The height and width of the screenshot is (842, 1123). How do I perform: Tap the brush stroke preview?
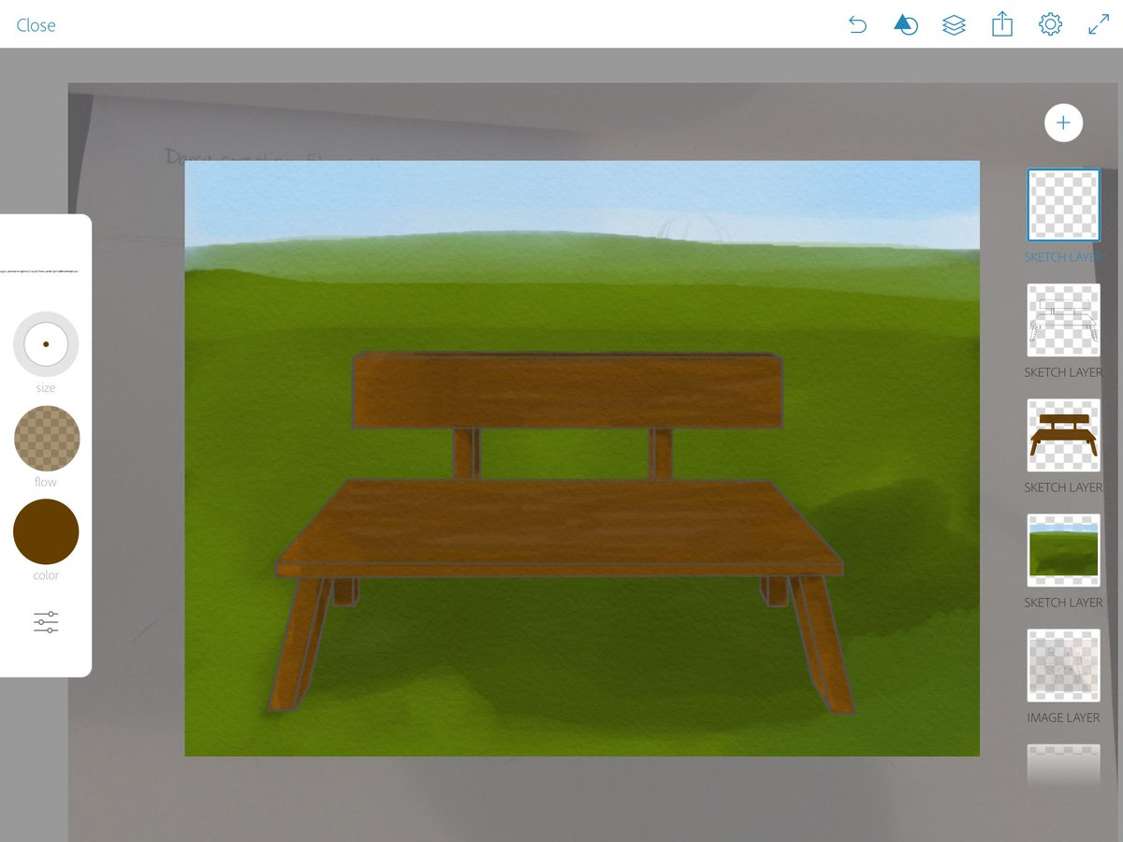(38, 271)
